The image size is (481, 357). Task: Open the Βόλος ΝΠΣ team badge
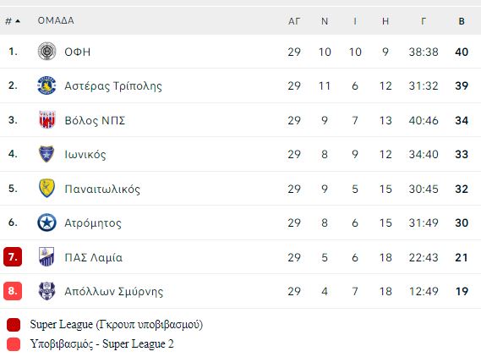pyautogui.click(x=47, y=120)
